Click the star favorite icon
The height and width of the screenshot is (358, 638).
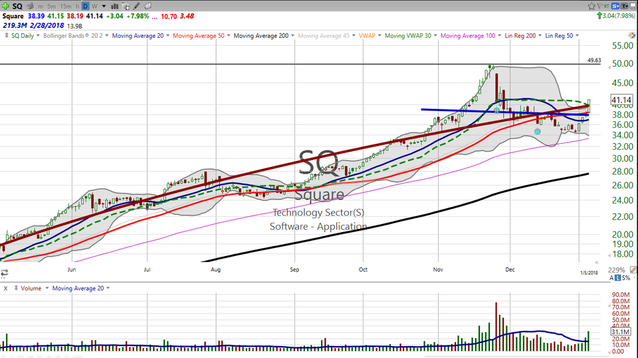pos(591,6)
